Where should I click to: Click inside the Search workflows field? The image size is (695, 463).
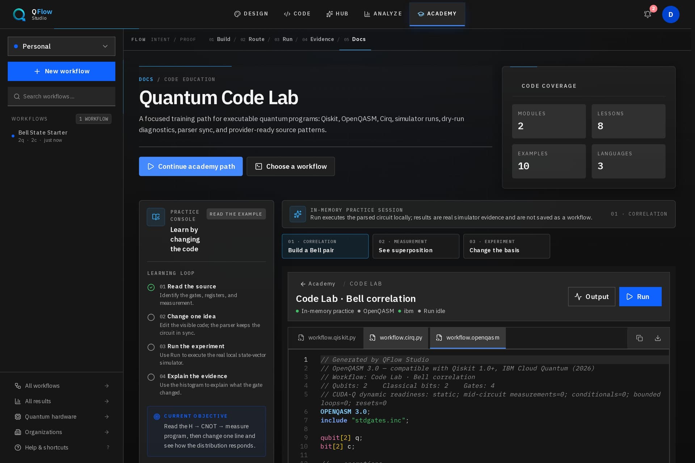(62, 97)
